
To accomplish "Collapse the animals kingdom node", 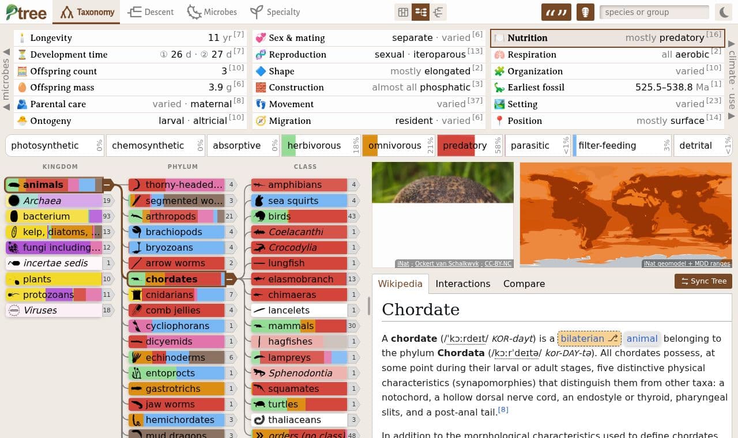I will [x=107, y=185].
